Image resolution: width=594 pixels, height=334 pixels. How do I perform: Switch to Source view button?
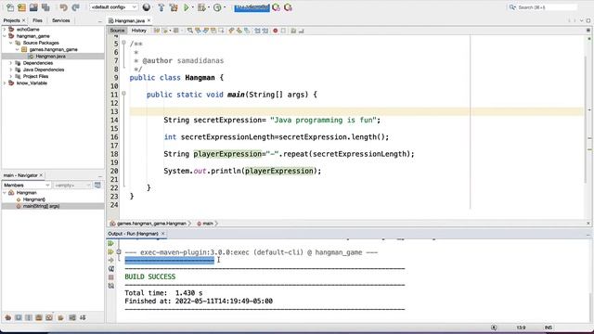[x=117, y=31]
